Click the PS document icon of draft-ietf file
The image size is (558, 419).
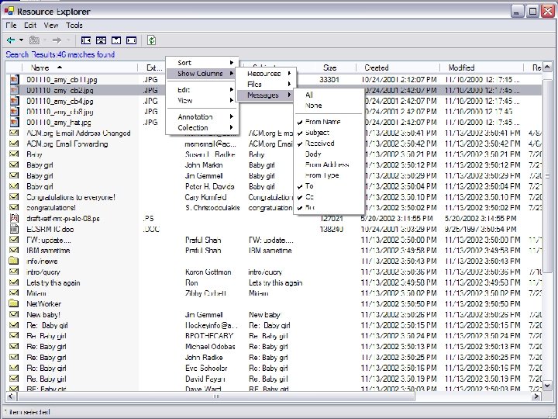(14, 218)
